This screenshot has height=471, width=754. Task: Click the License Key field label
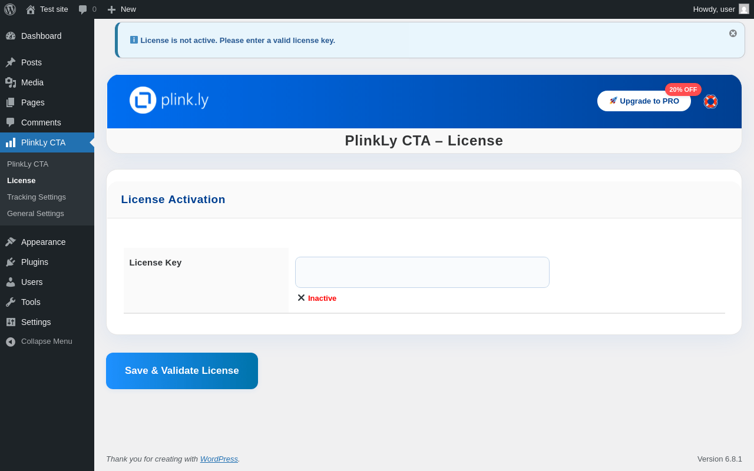156,263
